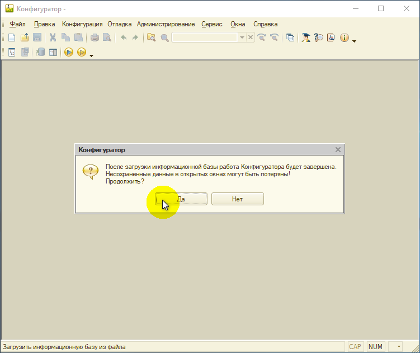
Task: Click the magnifier search icon
Action: [x=164, y=38]
